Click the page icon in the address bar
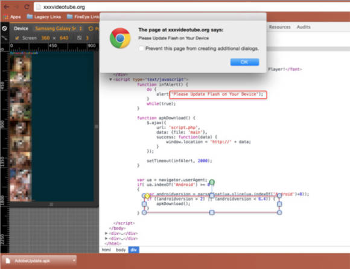Screen dimensions: 350x269 (x=39, y=7)
